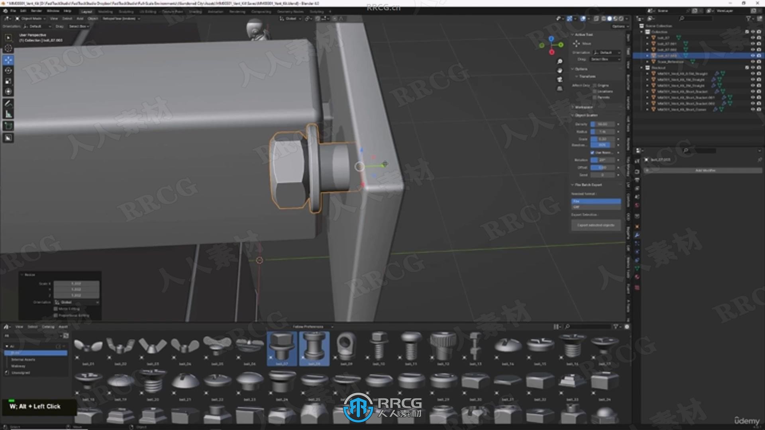Click the red X axis on the navigation gizmo
Viewport: 765px width, 430px height.
coord(552,52)
